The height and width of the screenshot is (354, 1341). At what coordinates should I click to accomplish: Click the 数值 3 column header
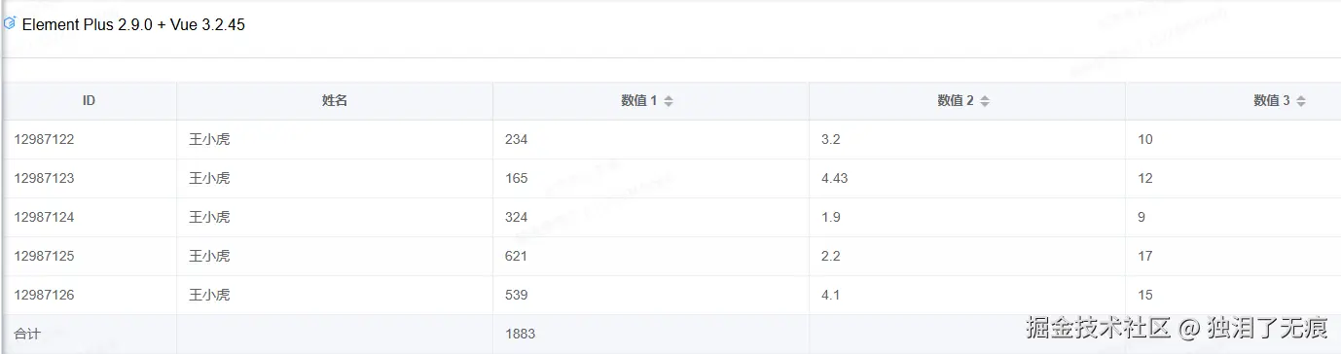(1233, 101)
